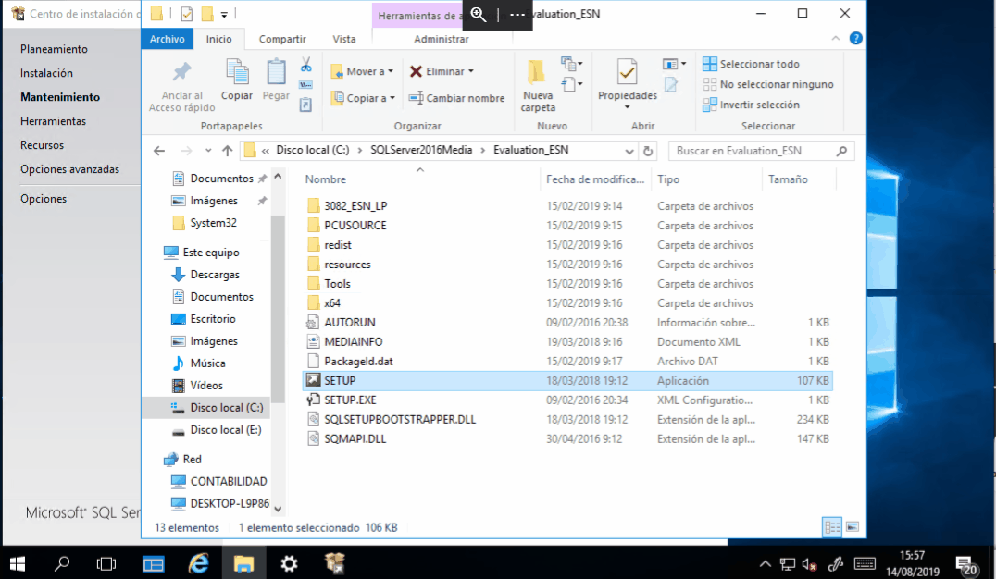Click the Pegar clipboard icon
Screen dimensions: 996x579
(276, 72)
